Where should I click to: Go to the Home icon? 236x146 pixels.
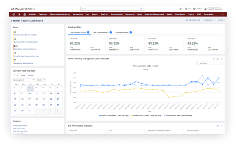coord(25,14)
